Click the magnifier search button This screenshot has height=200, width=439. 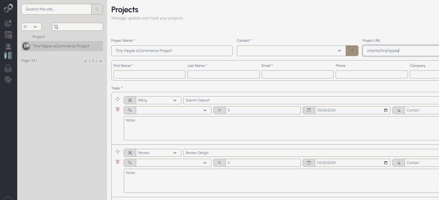97,9
